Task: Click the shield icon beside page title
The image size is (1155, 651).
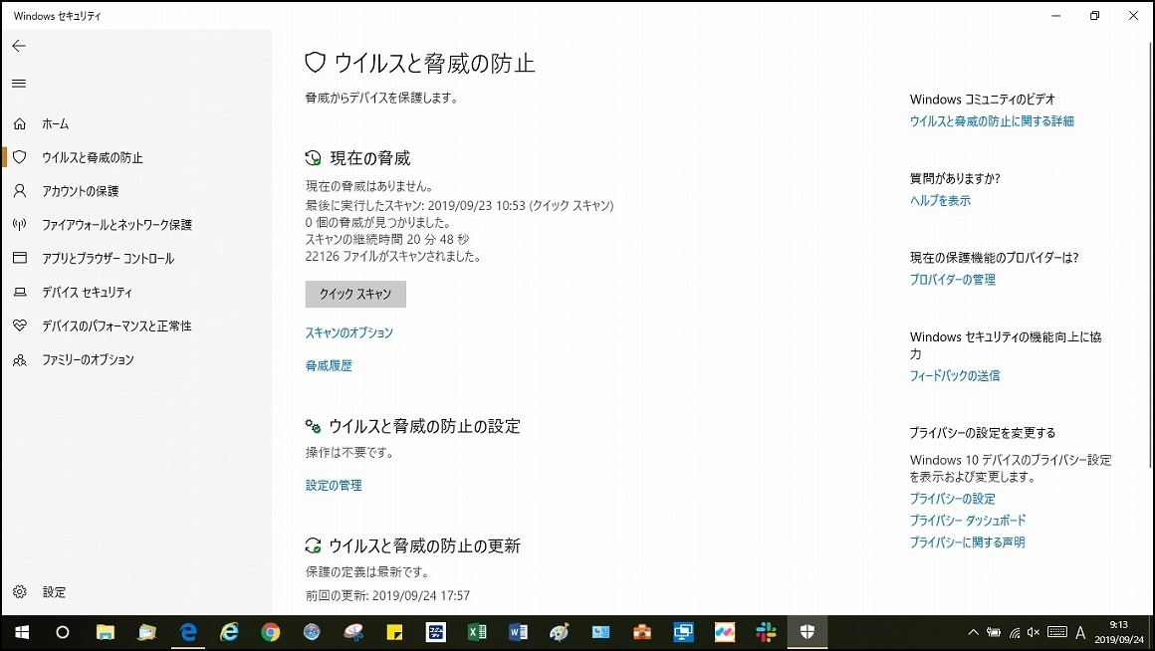Action: 316,63
